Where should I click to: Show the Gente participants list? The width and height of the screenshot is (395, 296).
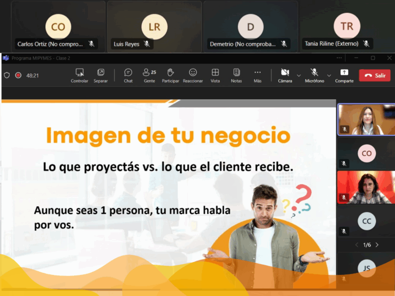click(149, 75)
